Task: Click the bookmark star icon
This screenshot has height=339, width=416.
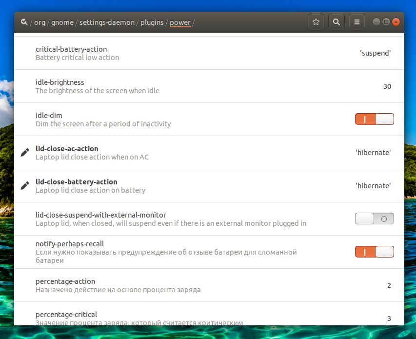Action: 316,22
